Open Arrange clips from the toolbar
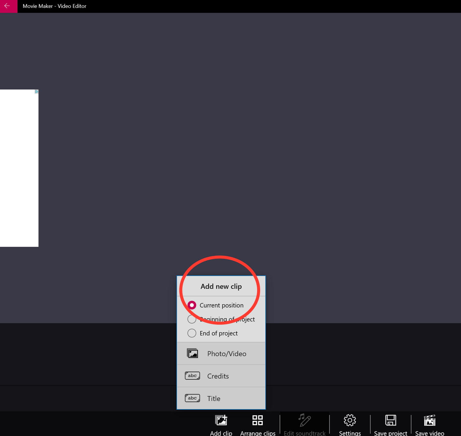This screenshot has width=461, height=436. [x=258, y=420]
